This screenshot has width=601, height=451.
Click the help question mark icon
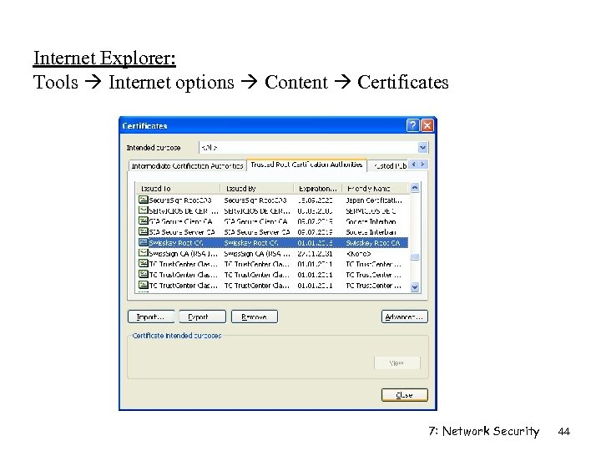coord(412,125)
